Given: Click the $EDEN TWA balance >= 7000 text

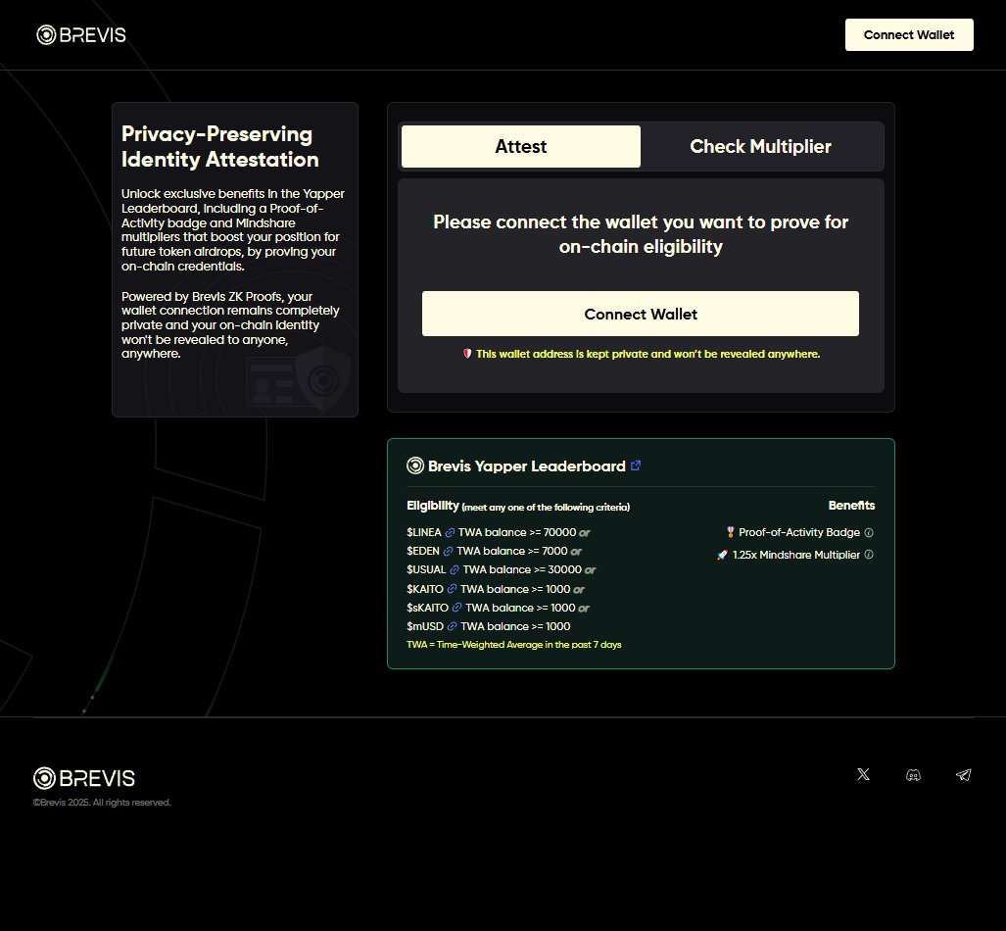Looking at the screenshot, I should click(487, 551).
